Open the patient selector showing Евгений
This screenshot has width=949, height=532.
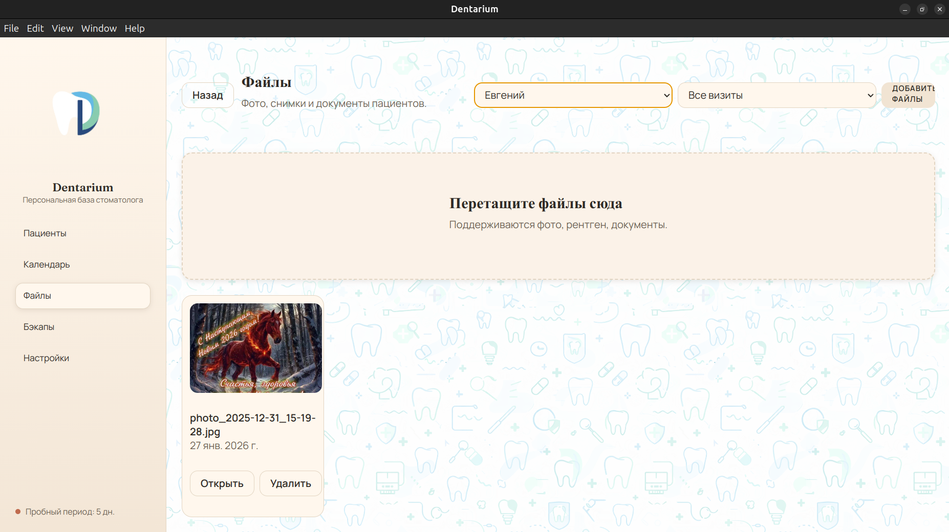pyautogui.click(x=572, y=95)
